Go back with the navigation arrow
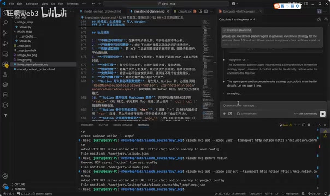The width and height of the screenshot is (330, 196). point(93,4)
